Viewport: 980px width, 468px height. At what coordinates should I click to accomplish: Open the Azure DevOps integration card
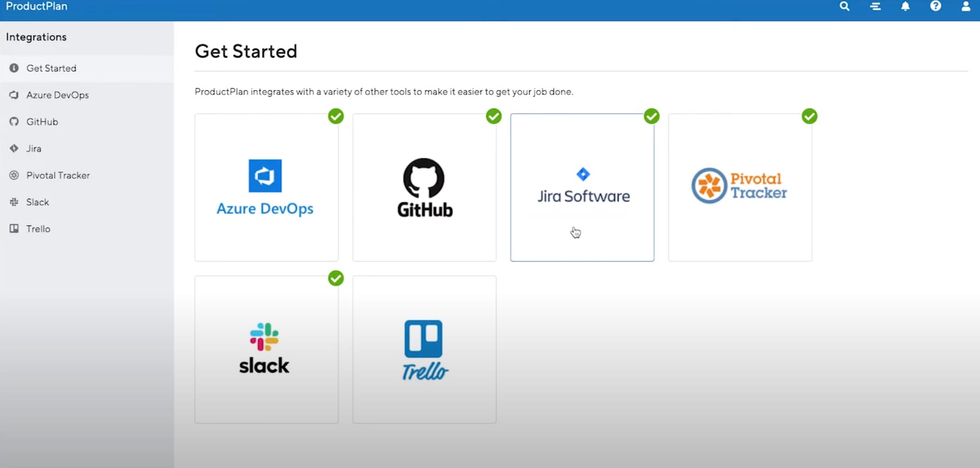(267, 188)
